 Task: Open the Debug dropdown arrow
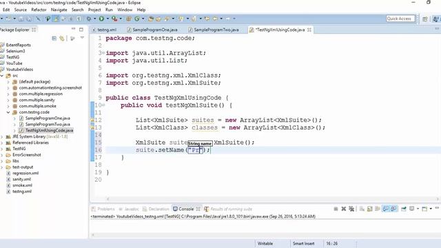(95, 19)
